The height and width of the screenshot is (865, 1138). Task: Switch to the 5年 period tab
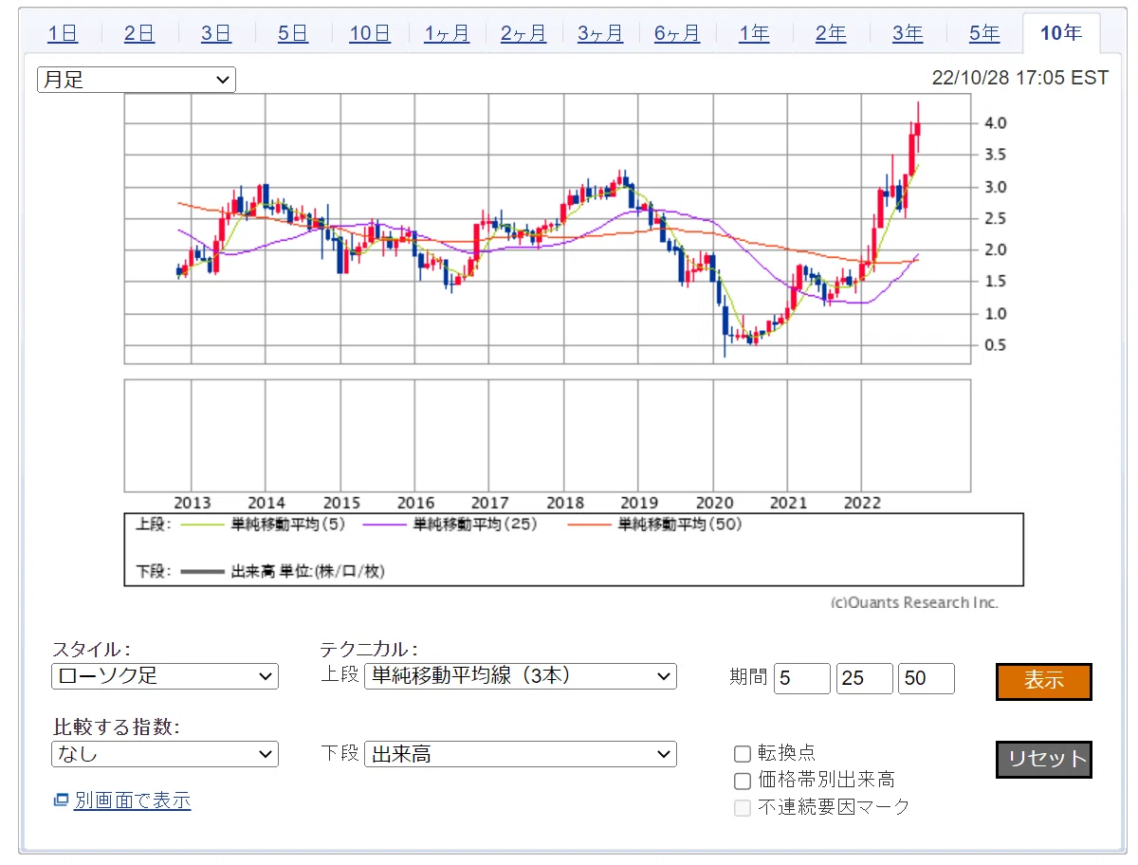984,33
